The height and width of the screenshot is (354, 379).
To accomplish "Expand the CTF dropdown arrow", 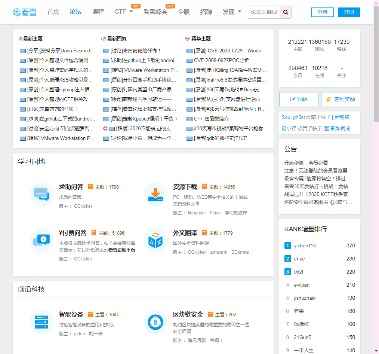I will point(131,11).
